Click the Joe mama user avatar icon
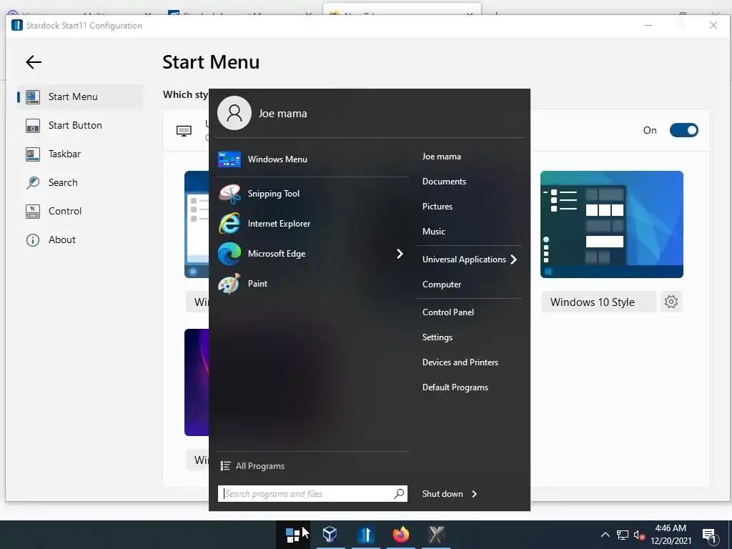The image size is (732, 549). (234, 113)
